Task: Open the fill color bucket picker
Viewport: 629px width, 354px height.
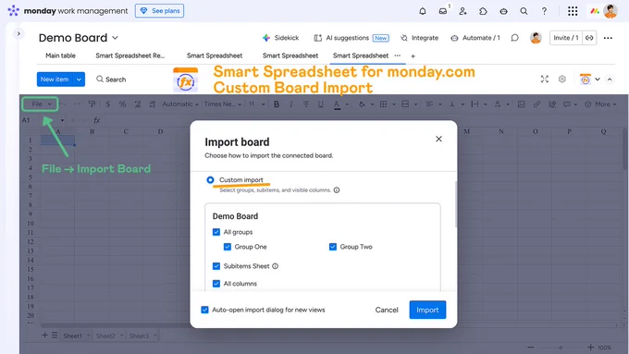Action: [362, 104]
